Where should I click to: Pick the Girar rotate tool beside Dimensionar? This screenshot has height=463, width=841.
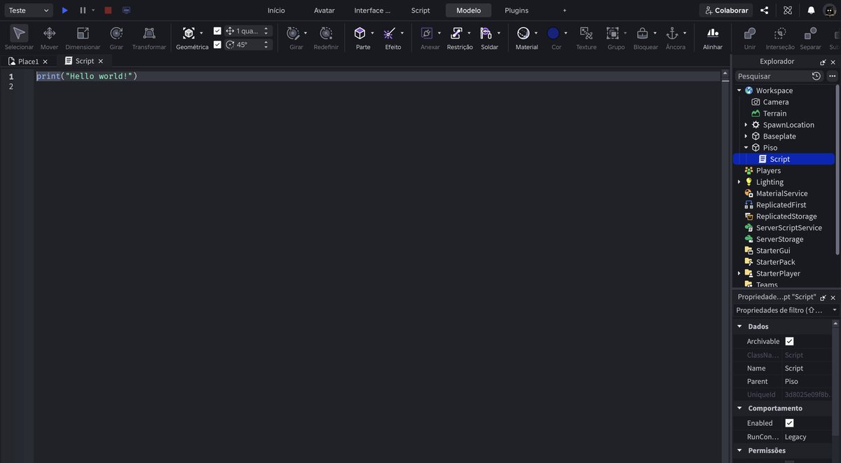pos(116,37)
